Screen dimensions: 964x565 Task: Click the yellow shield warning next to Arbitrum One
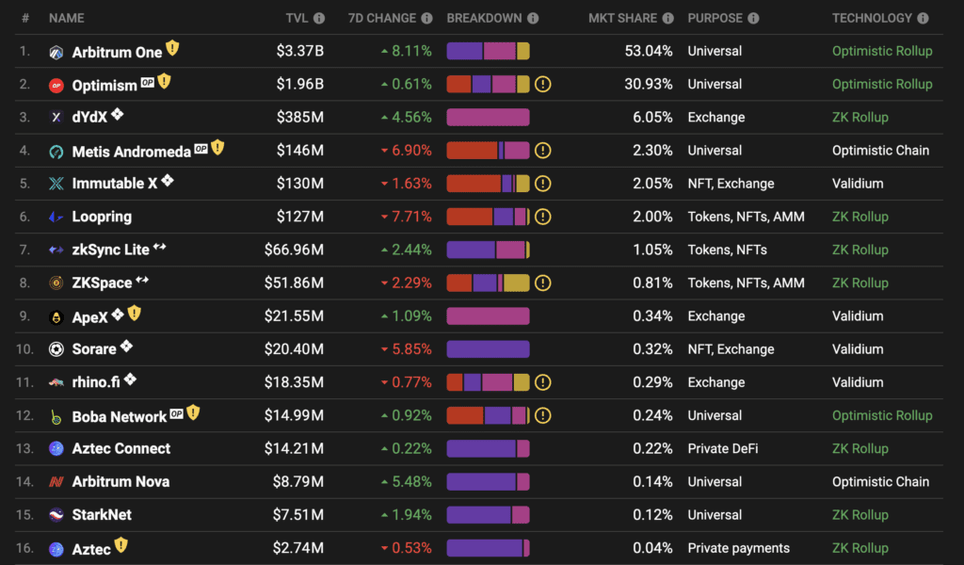pos(173,48)
